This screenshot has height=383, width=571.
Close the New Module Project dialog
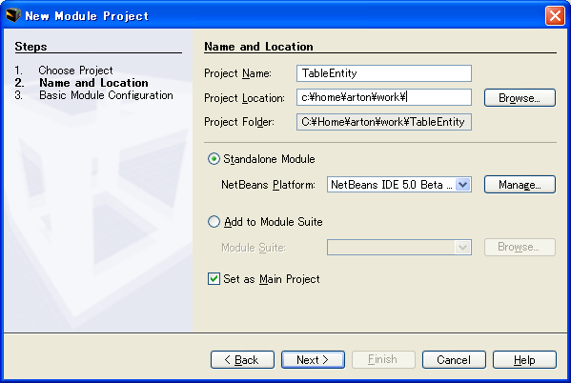[555, 15]
